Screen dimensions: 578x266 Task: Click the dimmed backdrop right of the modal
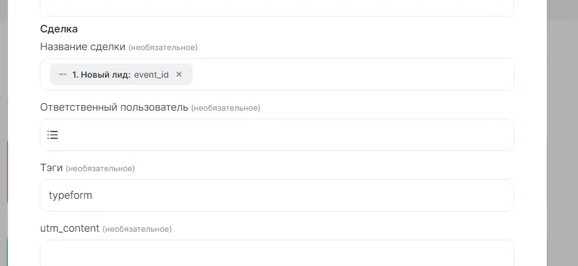[562, 135]
